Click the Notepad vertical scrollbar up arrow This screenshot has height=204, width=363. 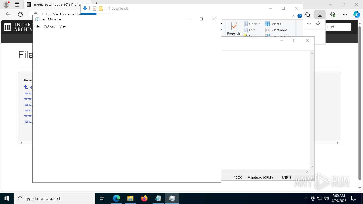tap(312, 53)
